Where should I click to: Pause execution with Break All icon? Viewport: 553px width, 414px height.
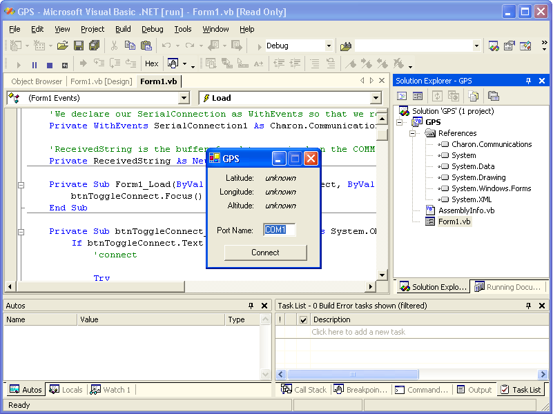(35, 64)
